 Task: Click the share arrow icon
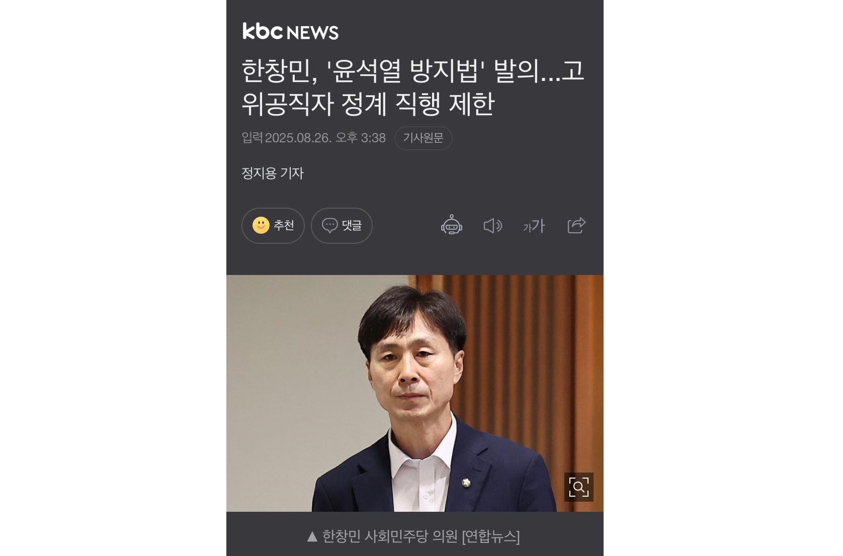[x=576, y=225]
